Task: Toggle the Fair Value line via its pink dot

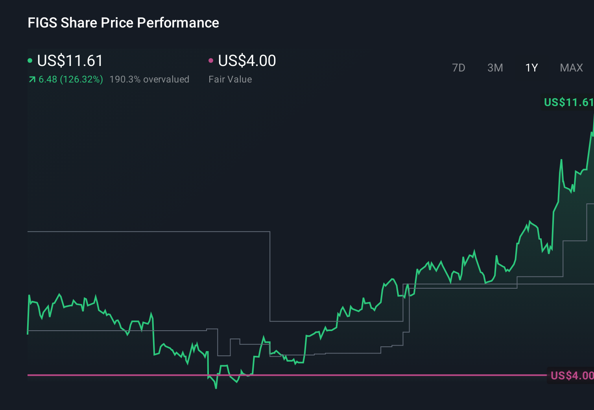Action: (x=211, y=60)
